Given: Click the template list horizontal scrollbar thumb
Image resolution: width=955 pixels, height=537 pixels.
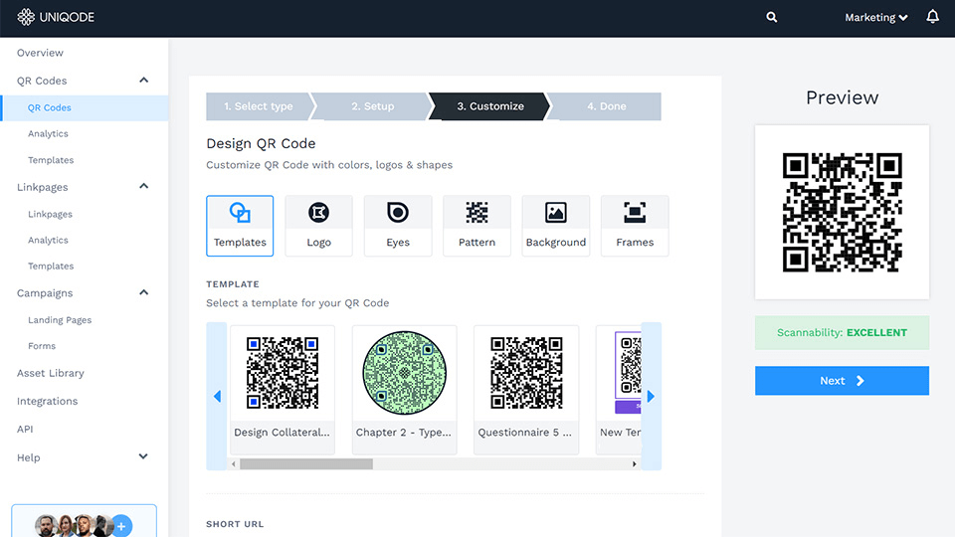Looking at the screenshot, I should coord(306,464).
